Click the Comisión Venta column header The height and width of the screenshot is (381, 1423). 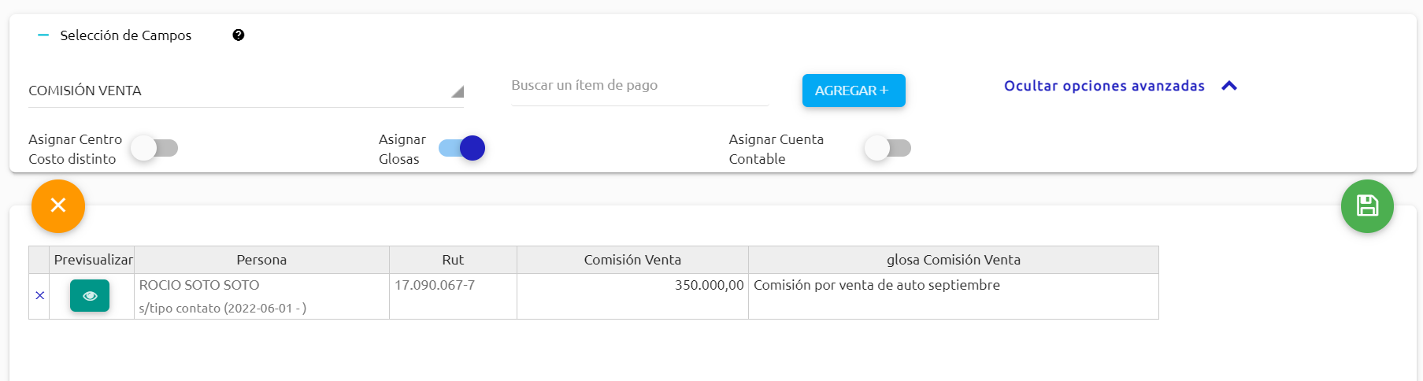tap(632, 260)
